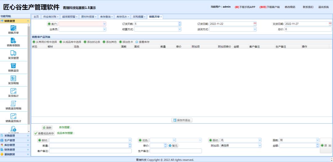Open the 业务员 dropdown
The height and width of the screenshot is (162, 333).
click(x=104, y=29)
